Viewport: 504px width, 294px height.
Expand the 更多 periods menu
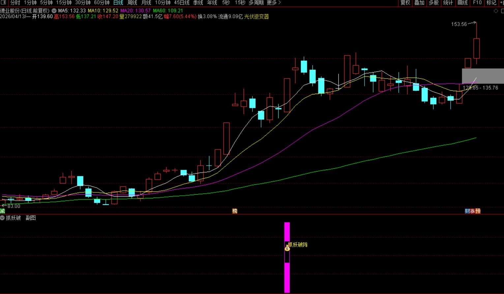pos(274,3)
